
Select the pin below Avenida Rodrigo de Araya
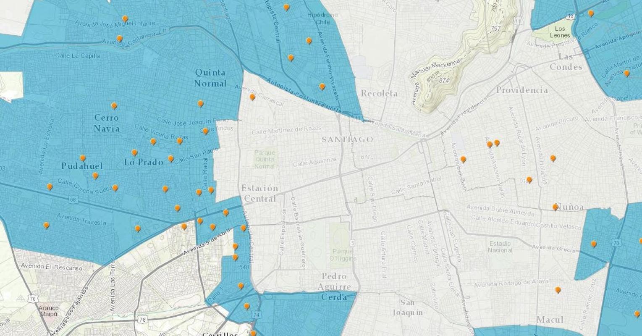(558, 290)
